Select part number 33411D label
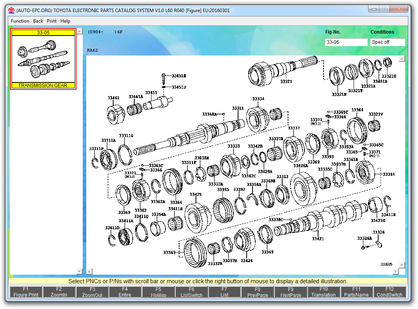The image size is (418, 309). pos(112,228)
